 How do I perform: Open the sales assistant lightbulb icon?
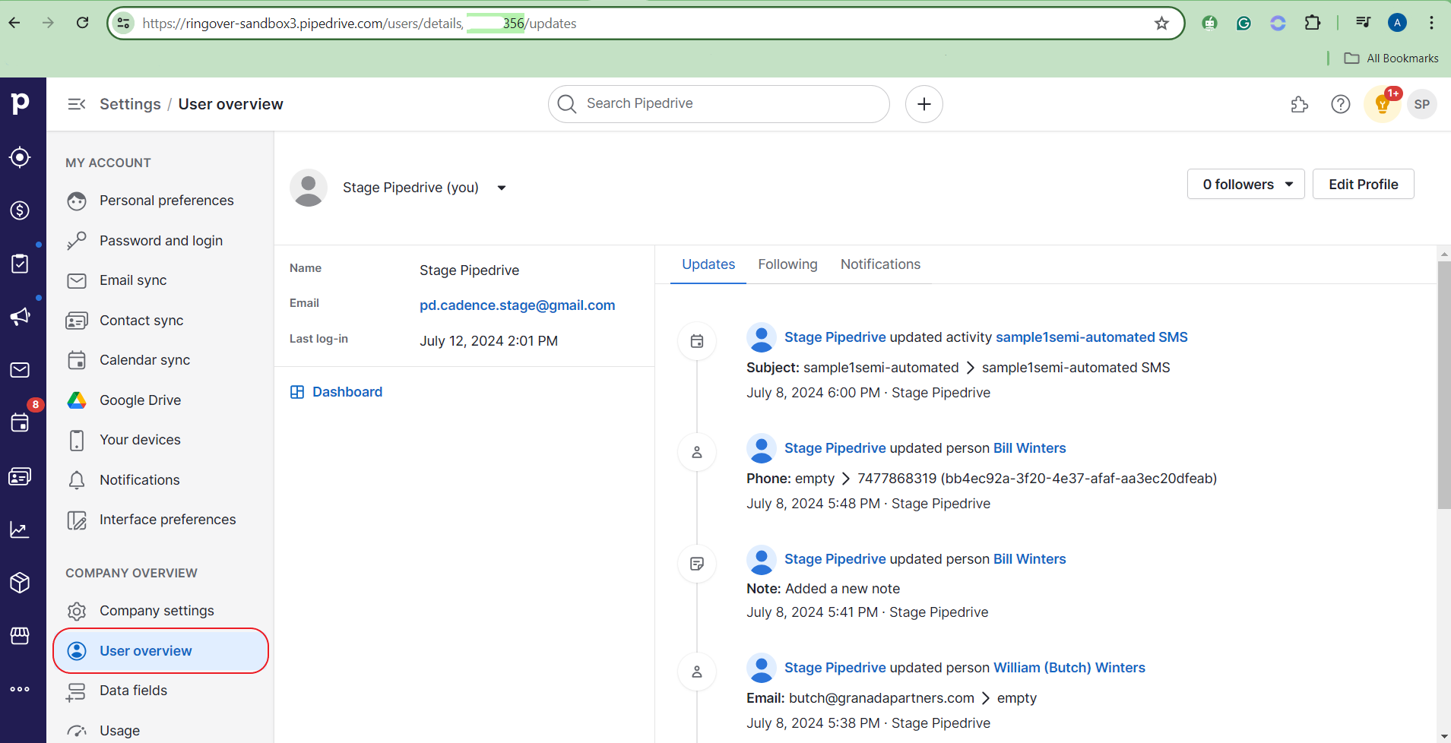[1383, 104]
